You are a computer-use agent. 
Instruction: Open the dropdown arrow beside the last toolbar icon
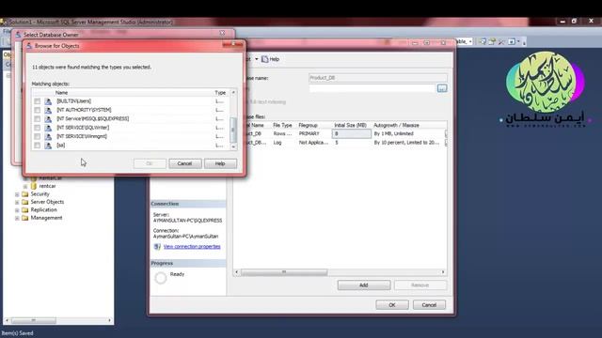[518, 41]
